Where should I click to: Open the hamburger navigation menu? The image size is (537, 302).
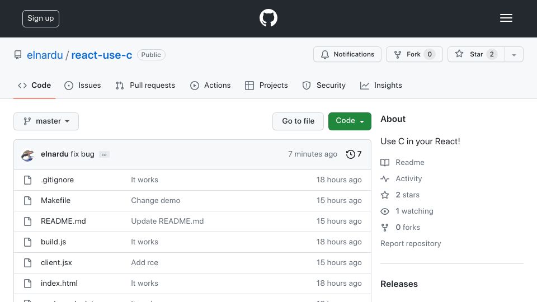(506, 18)
